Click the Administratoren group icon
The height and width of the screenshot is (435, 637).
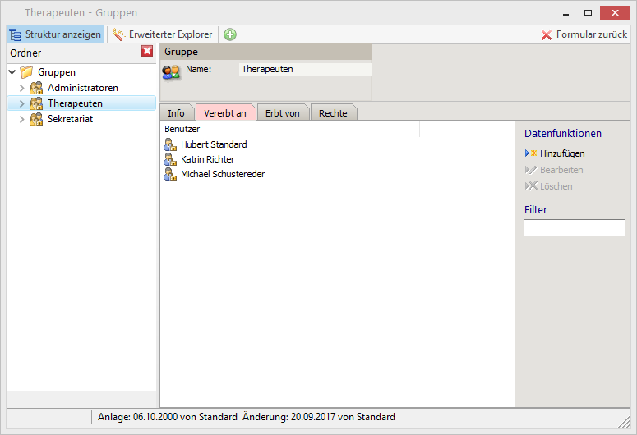pyautogui.click(x=36, y=88)
